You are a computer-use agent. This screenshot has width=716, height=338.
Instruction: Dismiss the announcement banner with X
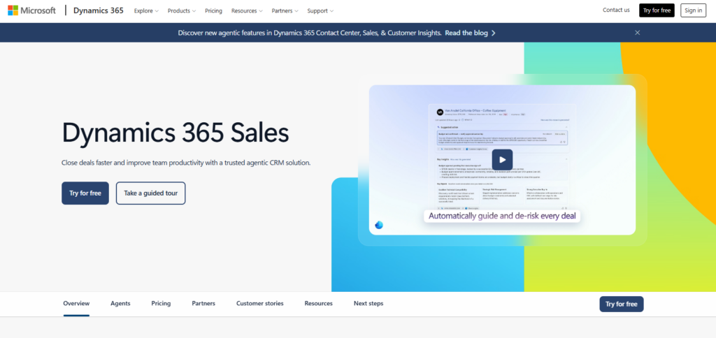click(x=638, y=32)
